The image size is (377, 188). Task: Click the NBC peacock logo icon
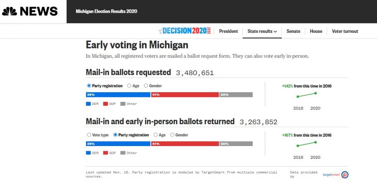(9, 11)
